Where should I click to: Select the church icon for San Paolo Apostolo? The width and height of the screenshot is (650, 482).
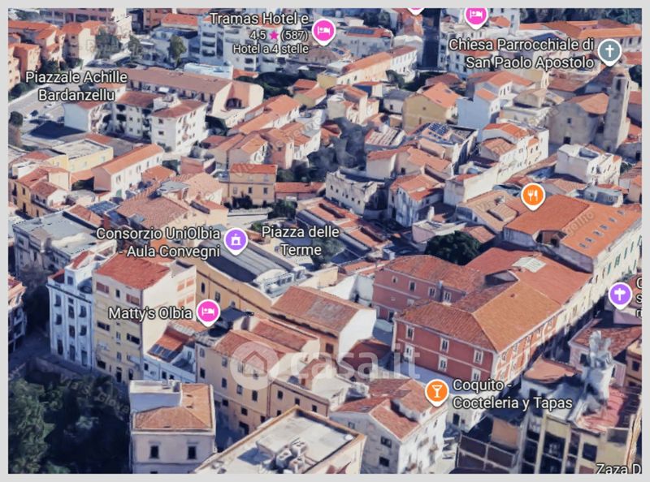[609, 52]
